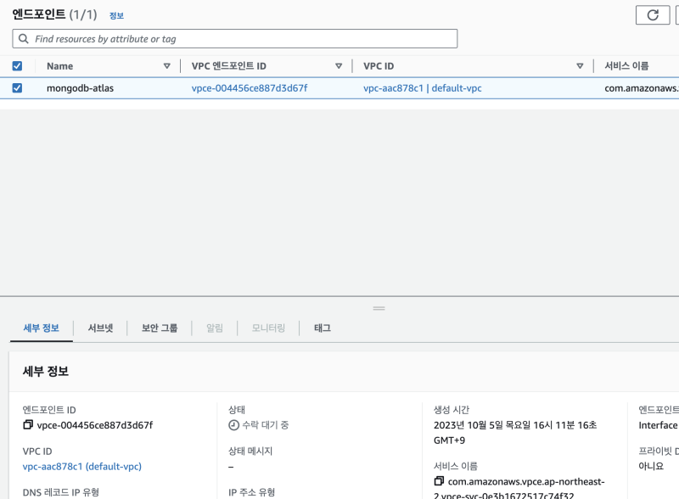The height and width of the screenshot is (499, 679).
Task: Open vpce-004456ce887d3d67f endpoint link
Action: click(x=250, y=88)
